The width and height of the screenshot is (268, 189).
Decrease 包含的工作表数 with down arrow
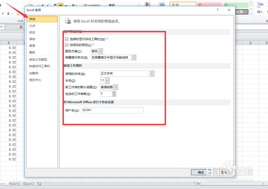tap(114, 95)
